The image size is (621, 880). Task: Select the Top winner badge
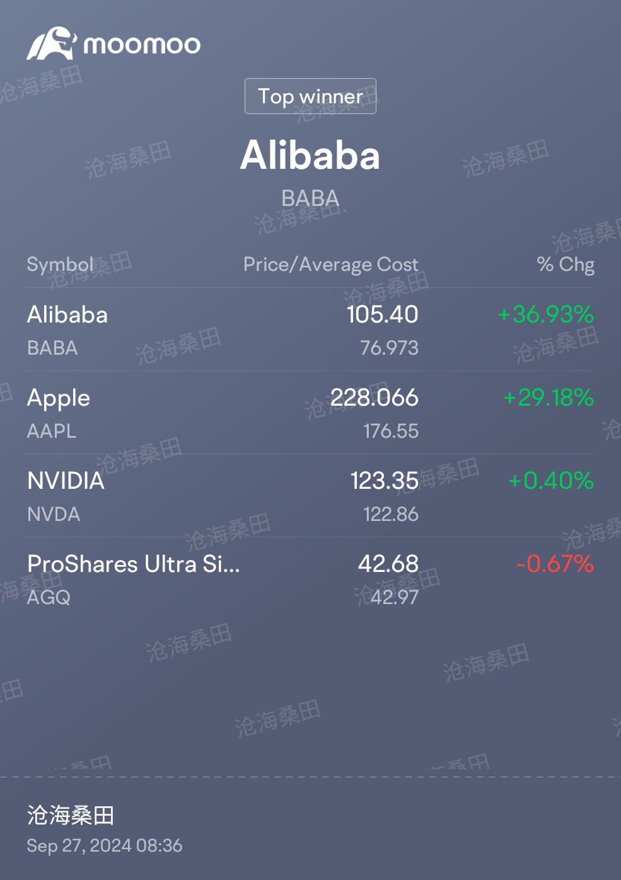pos(310,96)
